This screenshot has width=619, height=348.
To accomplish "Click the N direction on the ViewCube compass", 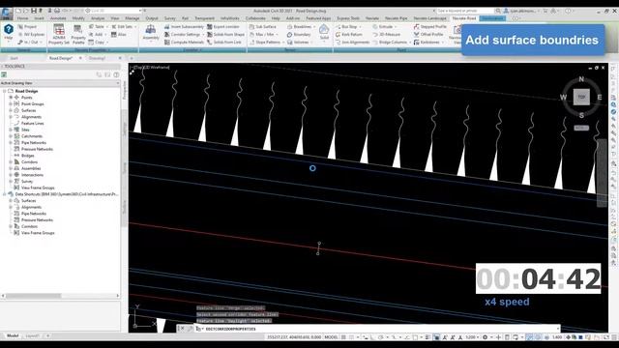I will tap(581, 79).
